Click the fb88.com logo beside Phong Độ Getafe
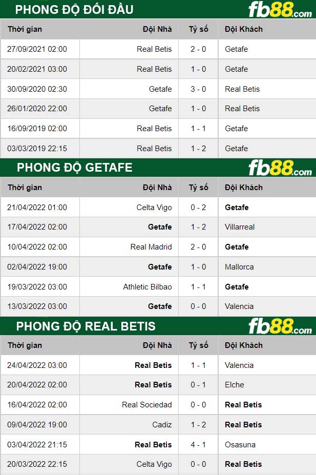The width and height of the screenshot is (316, 475). tap(280, 168)
